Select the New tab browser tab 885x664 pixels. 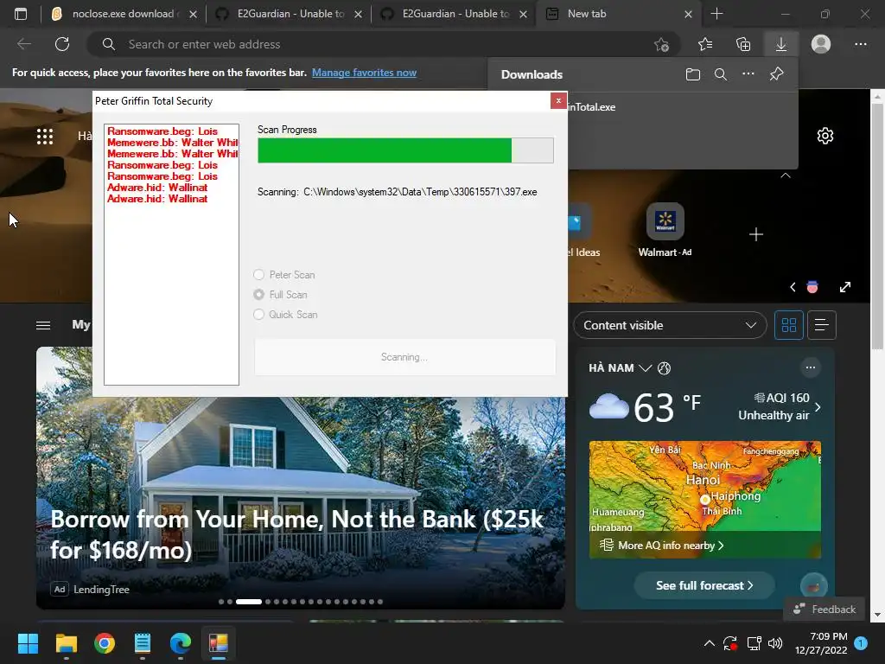618,14
